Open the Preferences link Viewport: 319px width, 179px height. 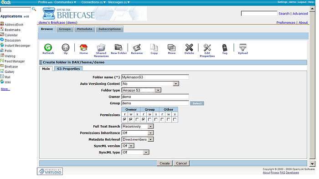click(x=286, y=22)
